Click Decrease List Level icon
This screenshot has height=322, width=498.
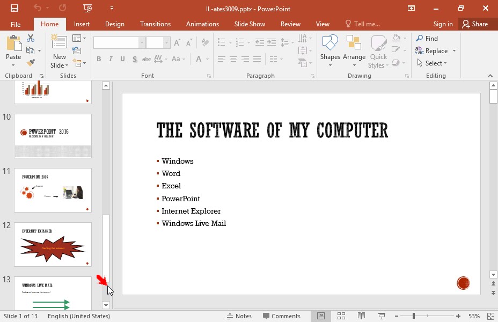point(260,42)
